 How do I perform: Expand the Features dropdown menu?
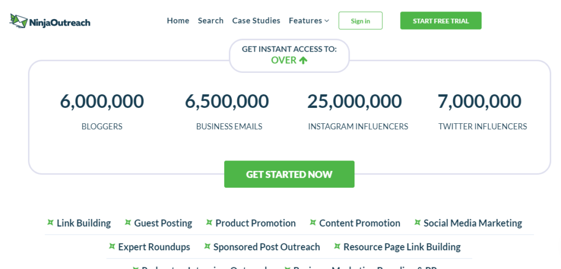coord(309,21)
